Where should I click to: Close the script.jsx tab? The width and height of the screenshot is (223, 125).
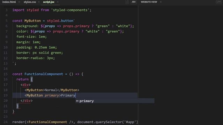[57, 2]
